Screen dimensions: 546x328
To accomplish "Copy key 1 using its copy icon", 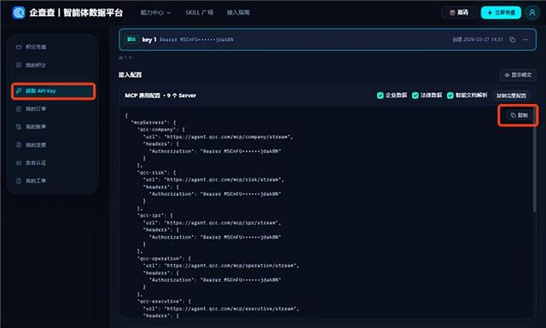I will pos(512,40).
